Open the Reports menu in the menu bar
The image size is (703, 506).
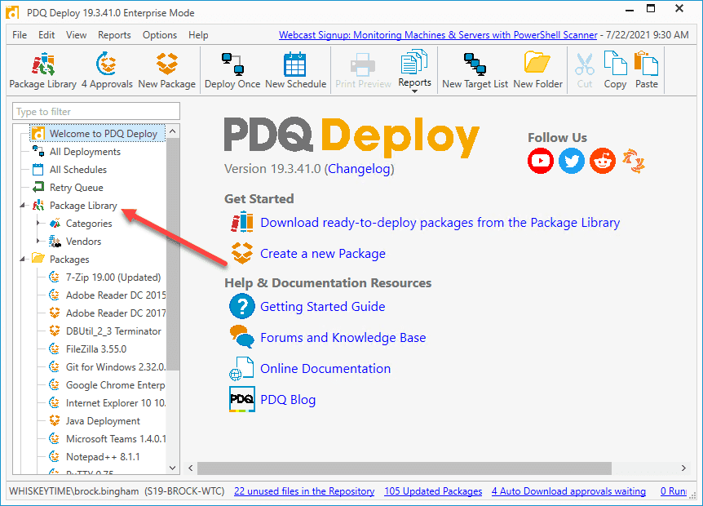click(x=114, y=35)
